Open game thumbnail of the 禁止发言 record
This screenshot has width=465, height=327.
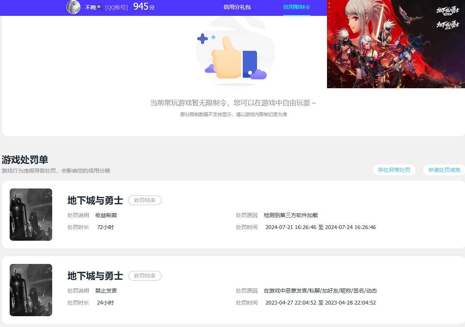tap(31, 290)
